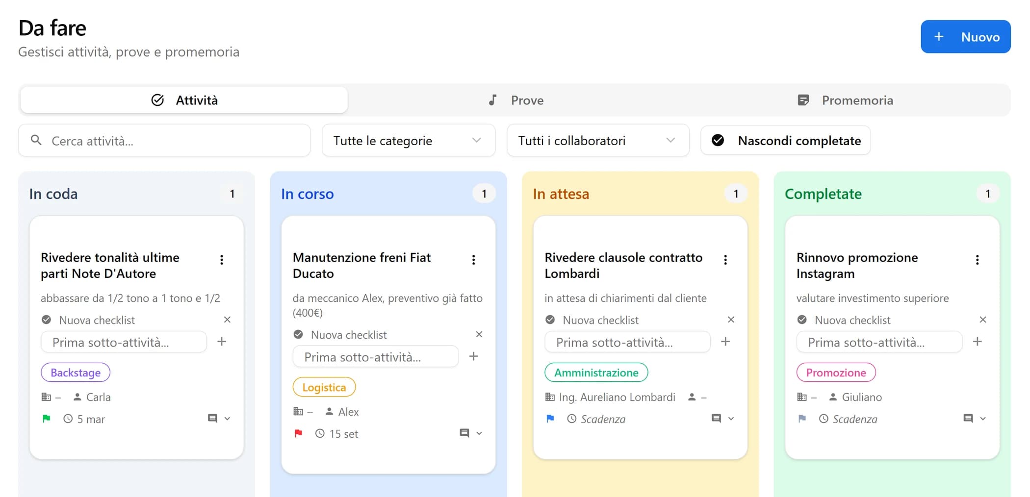Expand comments chevron on the Fiat Ducato card
This screenshot has height=497, width=1030.
coord(479,433)
